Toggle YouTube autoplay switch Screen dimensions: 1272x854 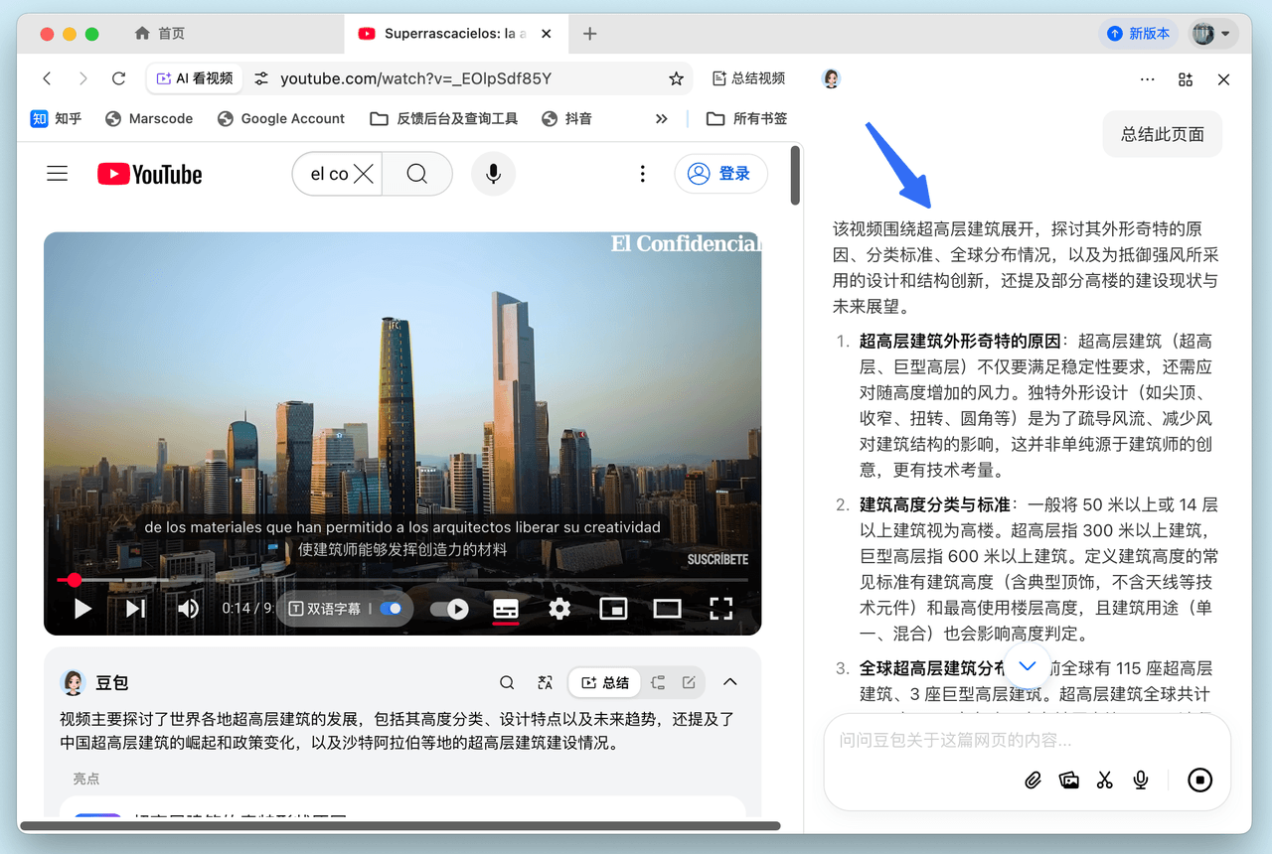pos(449,609)
